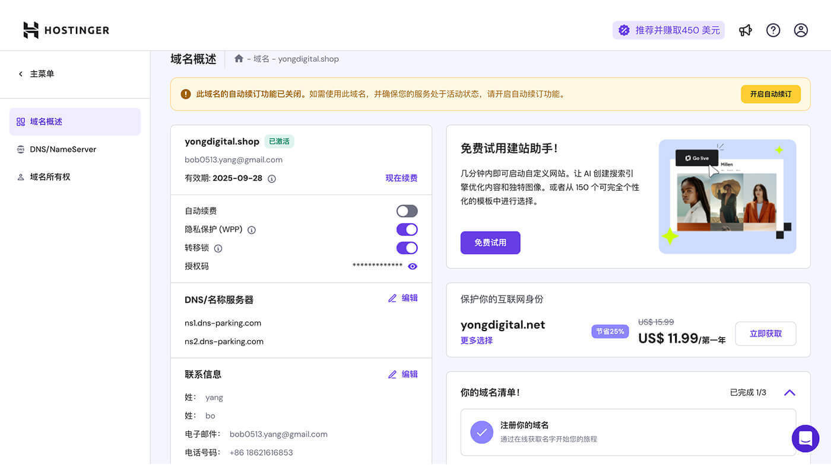
Task: Toggle the 自动续费 switch
Action: tap(407, 211)
